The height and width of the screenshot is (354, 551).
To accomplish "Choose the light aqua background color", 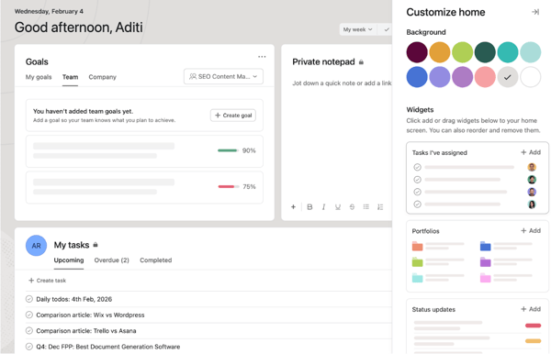I will coord(530,52).
